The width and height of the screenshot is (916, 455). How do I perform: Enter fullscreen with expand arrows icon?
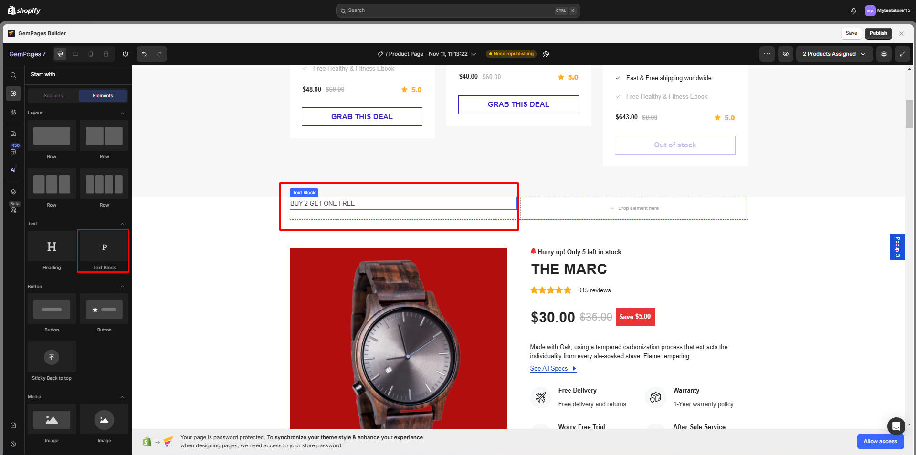903,54
